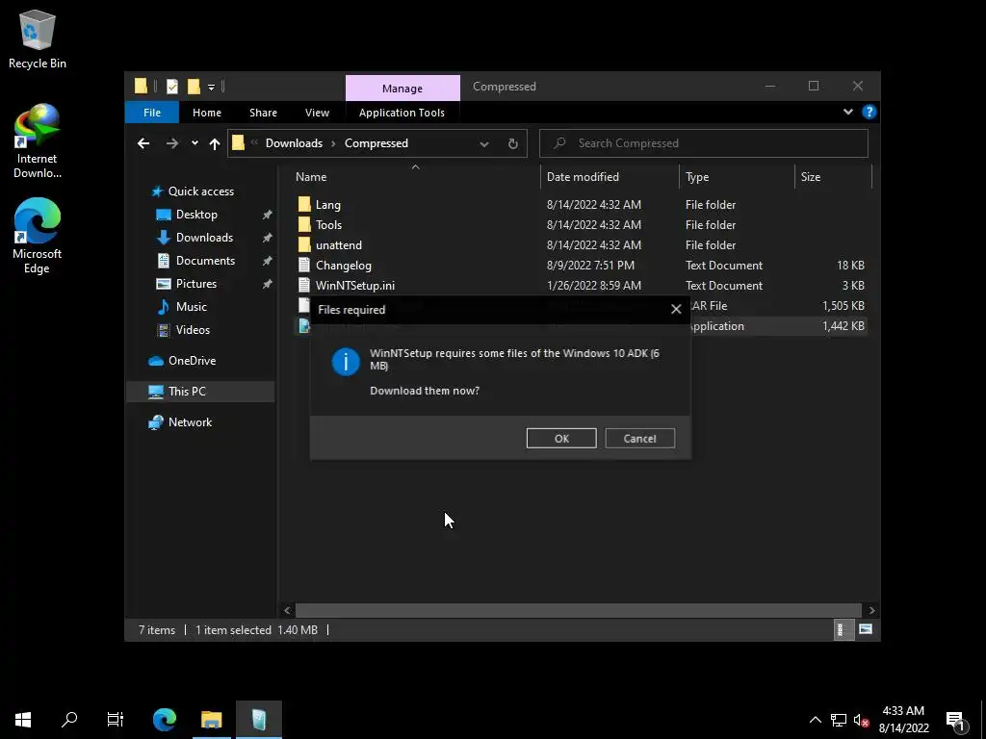Click the Properties quick access toolbar icon
The height and width of the screenshot is (739, 986).
(x=171, y=86)
